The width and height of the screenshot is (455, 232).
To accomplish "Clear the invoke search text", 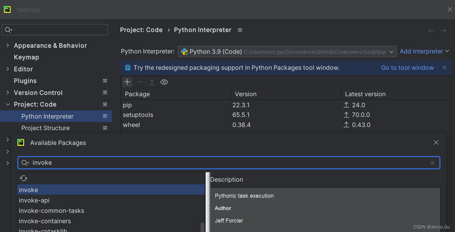I will pos(432,163).
